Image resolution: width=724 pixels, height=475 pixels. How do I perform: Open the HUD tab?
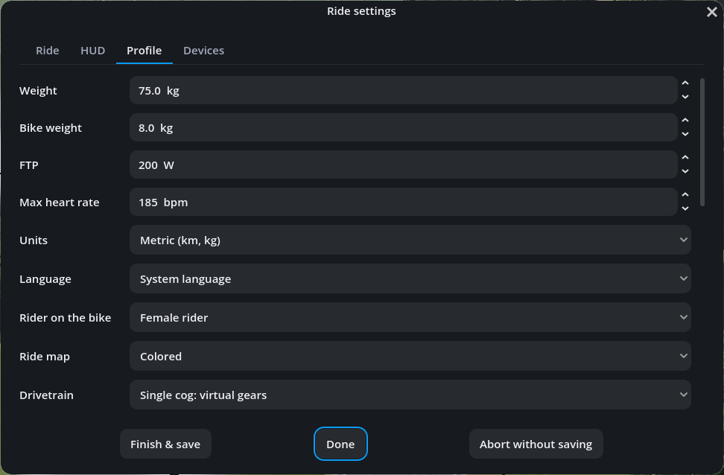point(93,51)
